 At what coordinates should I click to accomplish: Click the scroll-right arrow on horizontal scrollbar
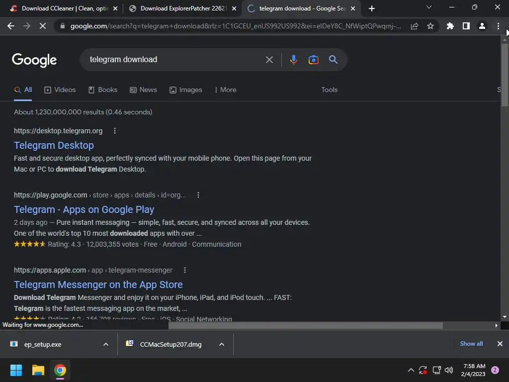pos(496,325)
